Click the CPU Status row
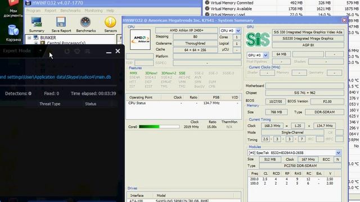The width and height of the screenshot is (360, 202). [184, 103]
